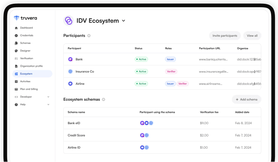Click the info icon beside Participants heading

click(x=89, y=36)
